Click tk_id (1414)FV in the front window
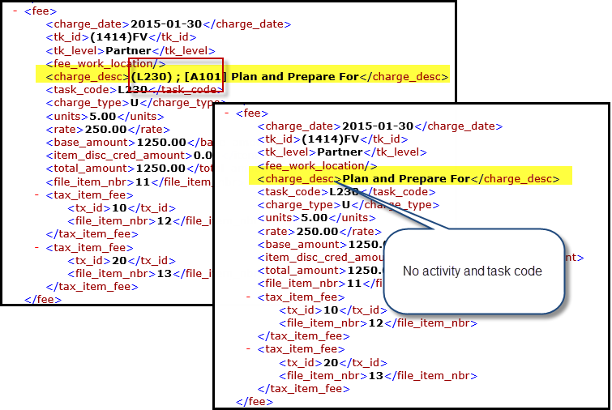Viewport: 612px width, 410px height. (x=332, y=139)
